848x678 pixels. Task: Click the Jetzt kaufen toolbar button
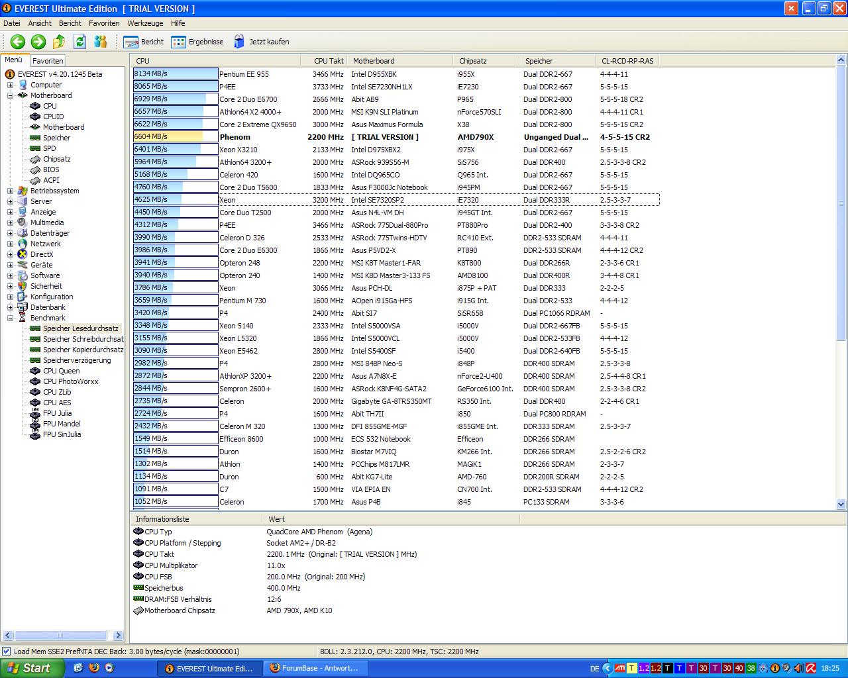click(x=261, y=42)
